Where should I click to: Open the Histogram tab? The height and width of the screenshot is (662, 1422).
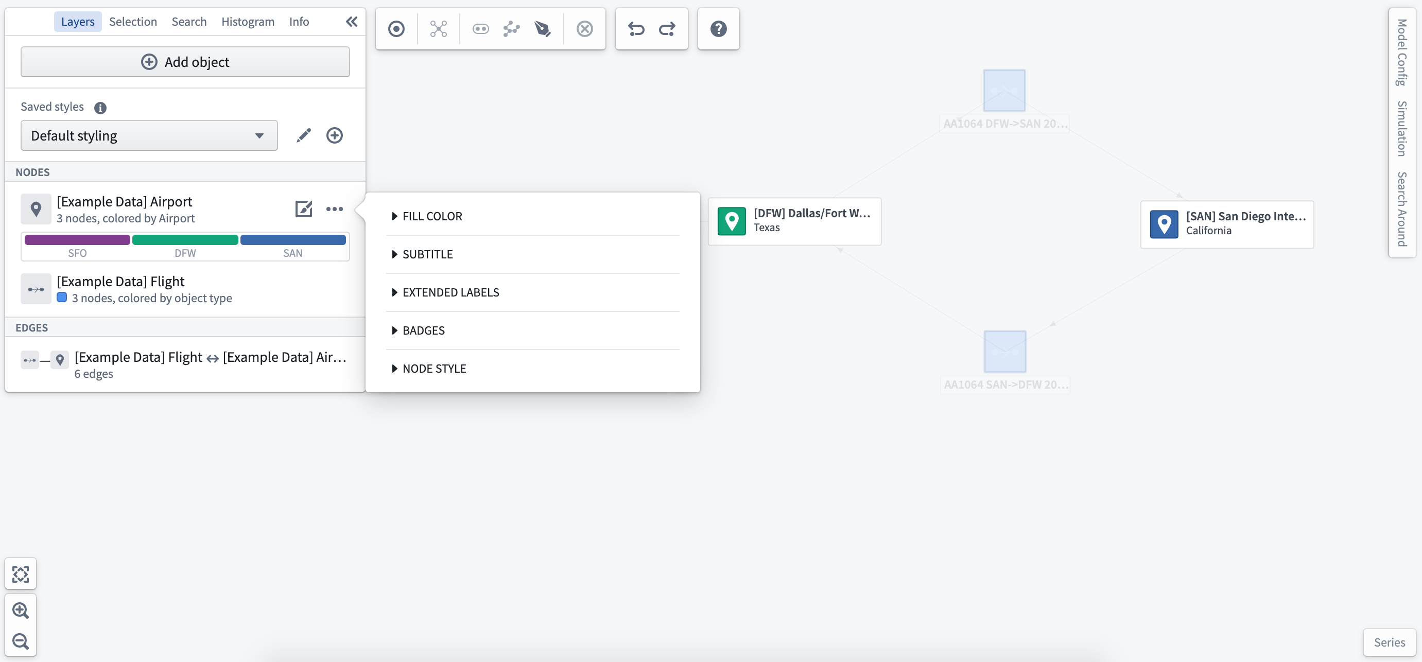(x=248, y=22)
